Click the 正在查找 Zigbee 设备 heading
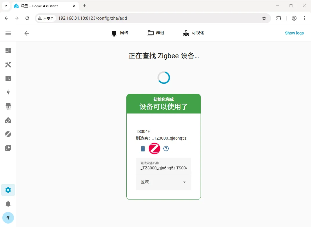Screen dimensions: 311x227 164,56
